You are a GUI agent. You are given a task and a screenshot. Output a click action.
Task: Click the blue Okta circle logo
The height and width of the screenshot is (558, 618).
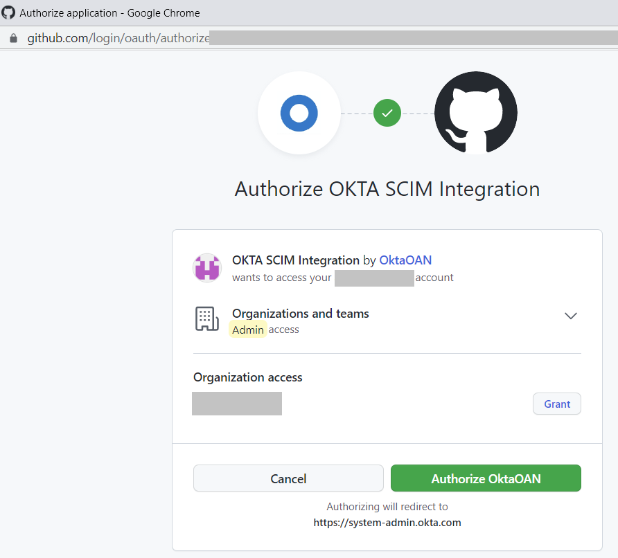click(x=299, y=113)
